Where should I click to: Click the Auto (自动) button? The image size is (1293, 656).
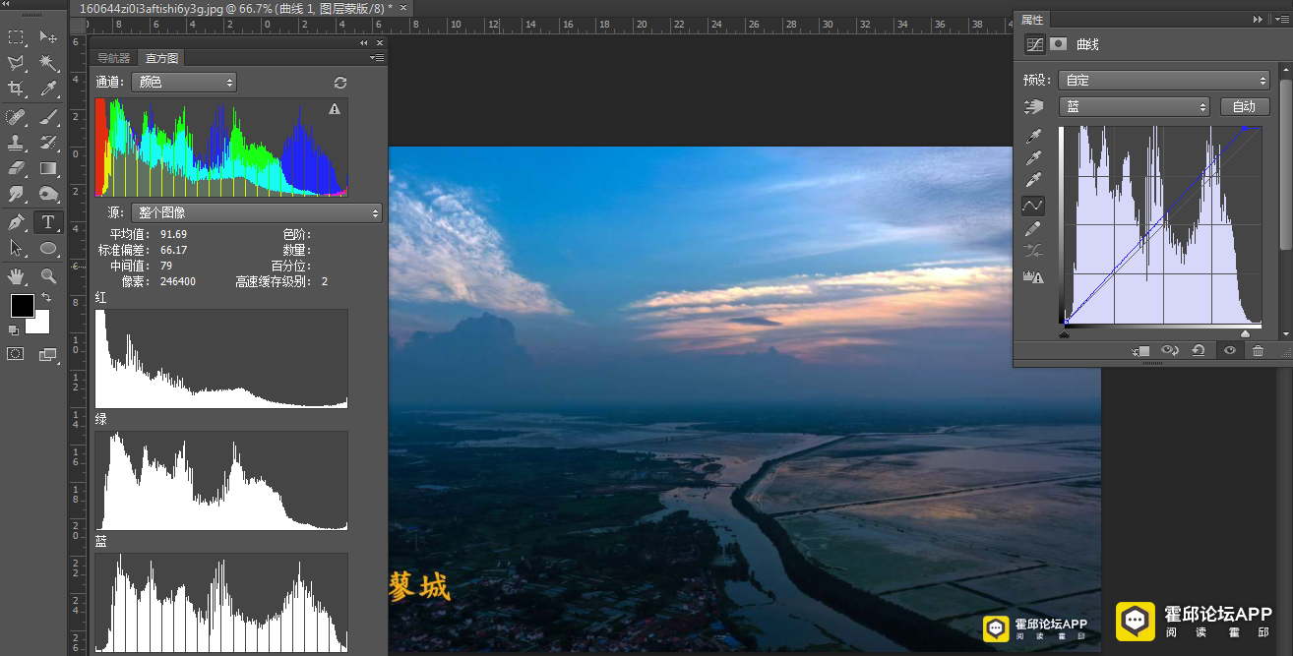tap(1245, 106)
